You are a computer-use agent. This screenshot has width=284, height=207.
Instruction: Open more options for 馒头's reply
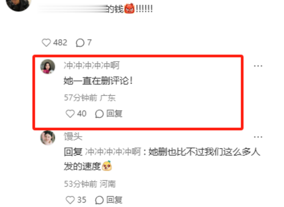click(258, 137)
